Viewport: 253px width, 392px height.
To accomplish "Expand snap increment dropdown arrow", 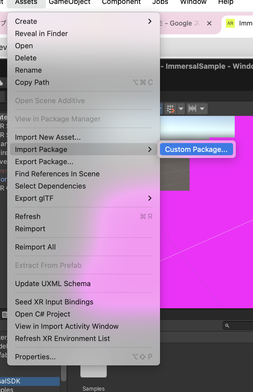I will coord(202,109).
